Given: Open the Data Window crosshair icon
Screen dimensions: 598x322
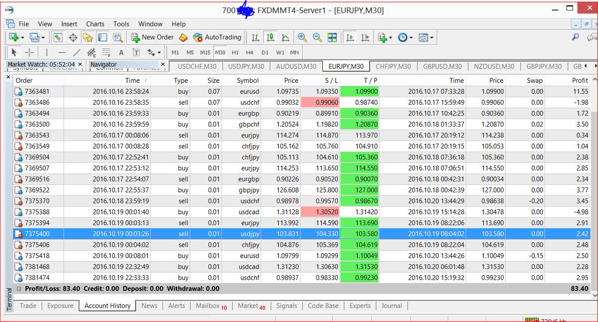Looking at the screenshot, I should (73, 37).
